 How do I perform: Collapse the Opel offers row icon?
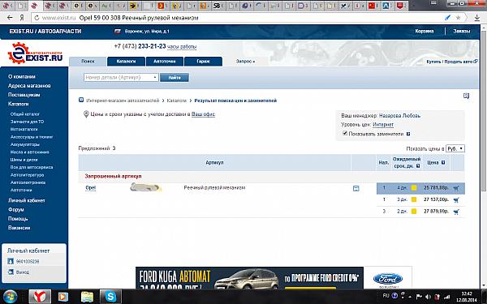click(x=356, y=188)
